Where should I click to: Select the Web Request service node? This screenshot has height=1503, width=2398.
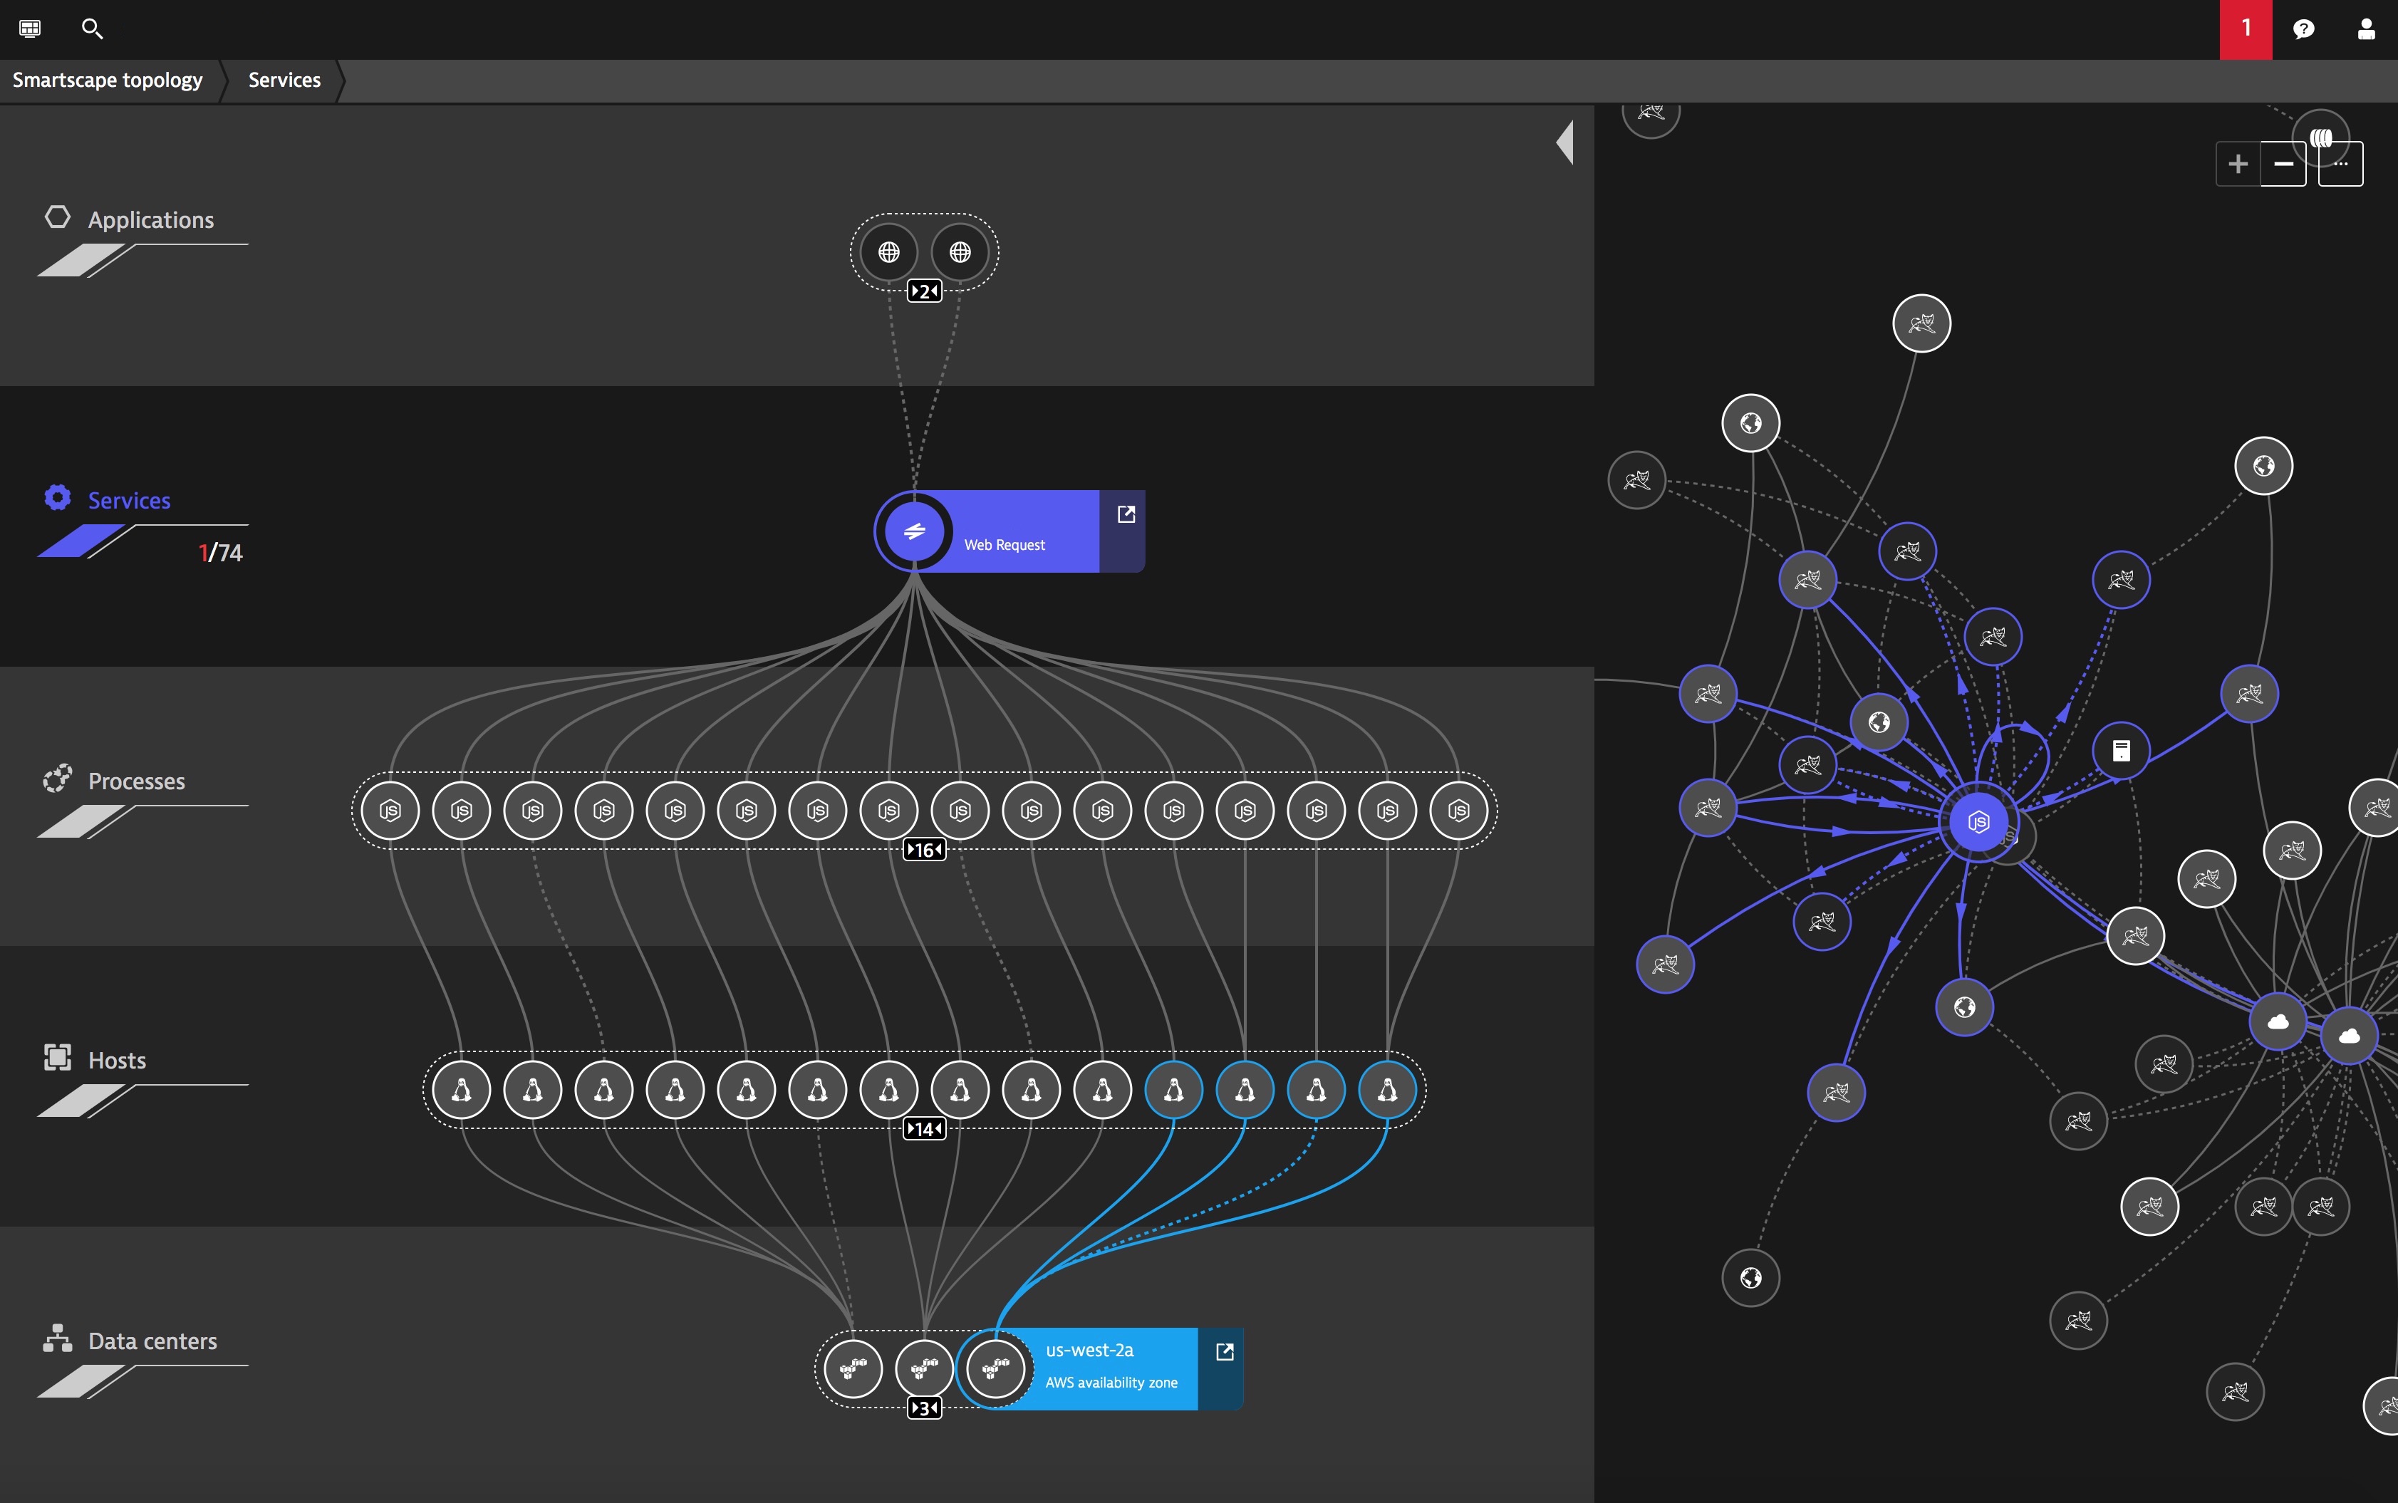(x=915, y=531)
